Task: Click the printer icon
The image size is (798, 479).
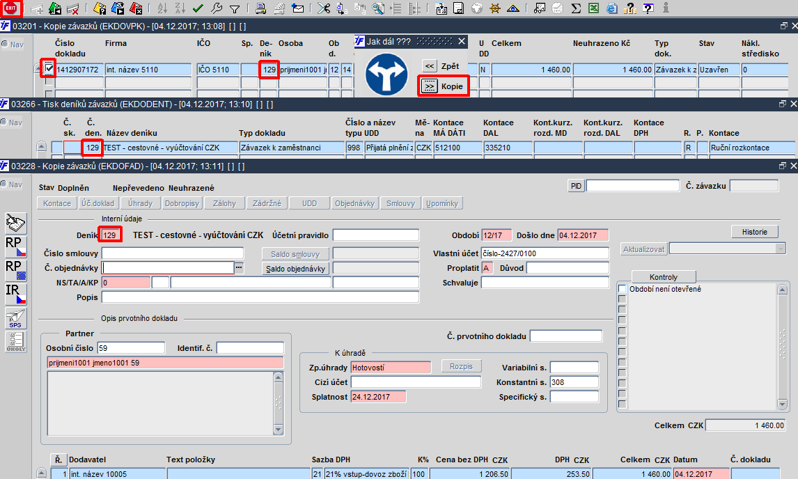Action: pos(260,8)
